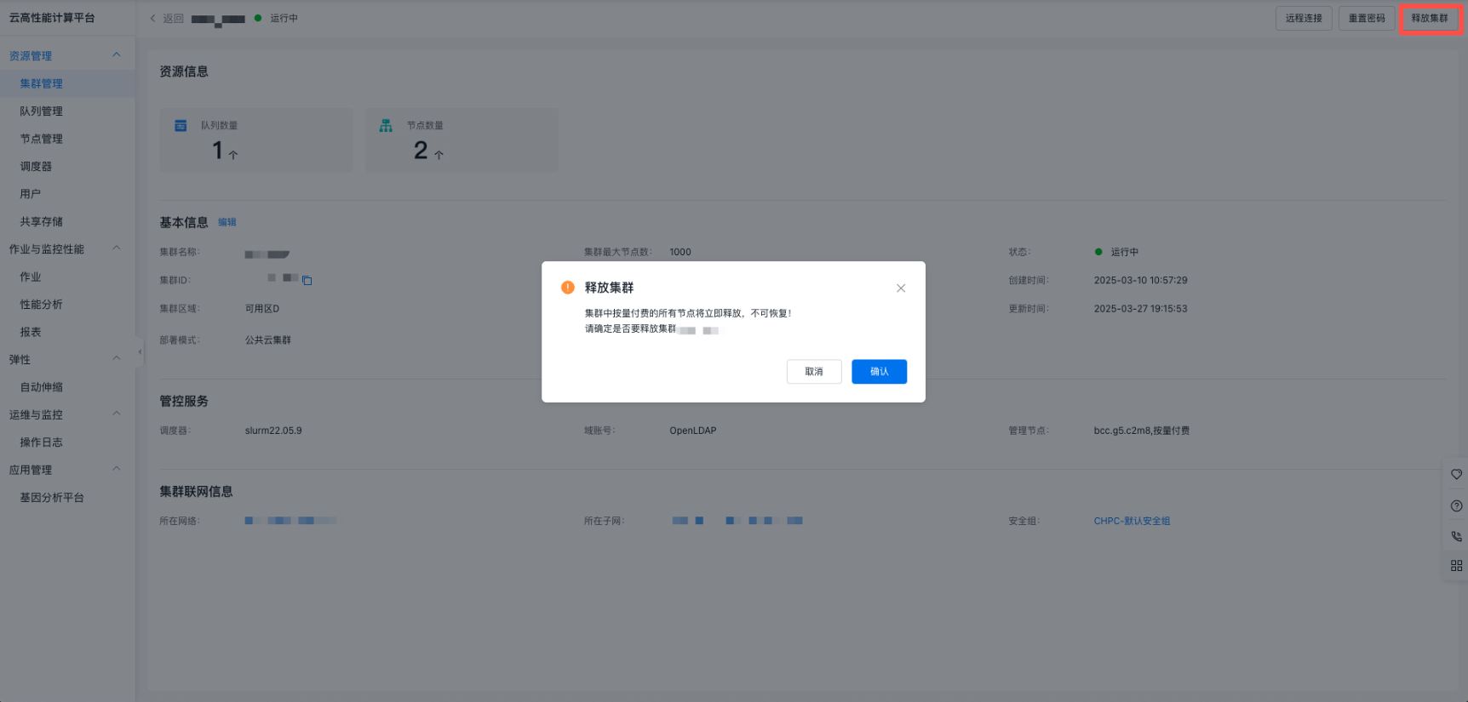Open 集群管理 in sidebar

(67, 83)
